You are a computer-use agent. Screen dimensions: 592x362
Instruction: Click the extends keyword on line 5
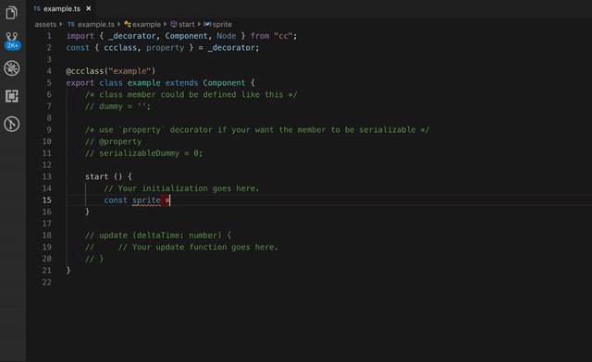click(181, 82)
